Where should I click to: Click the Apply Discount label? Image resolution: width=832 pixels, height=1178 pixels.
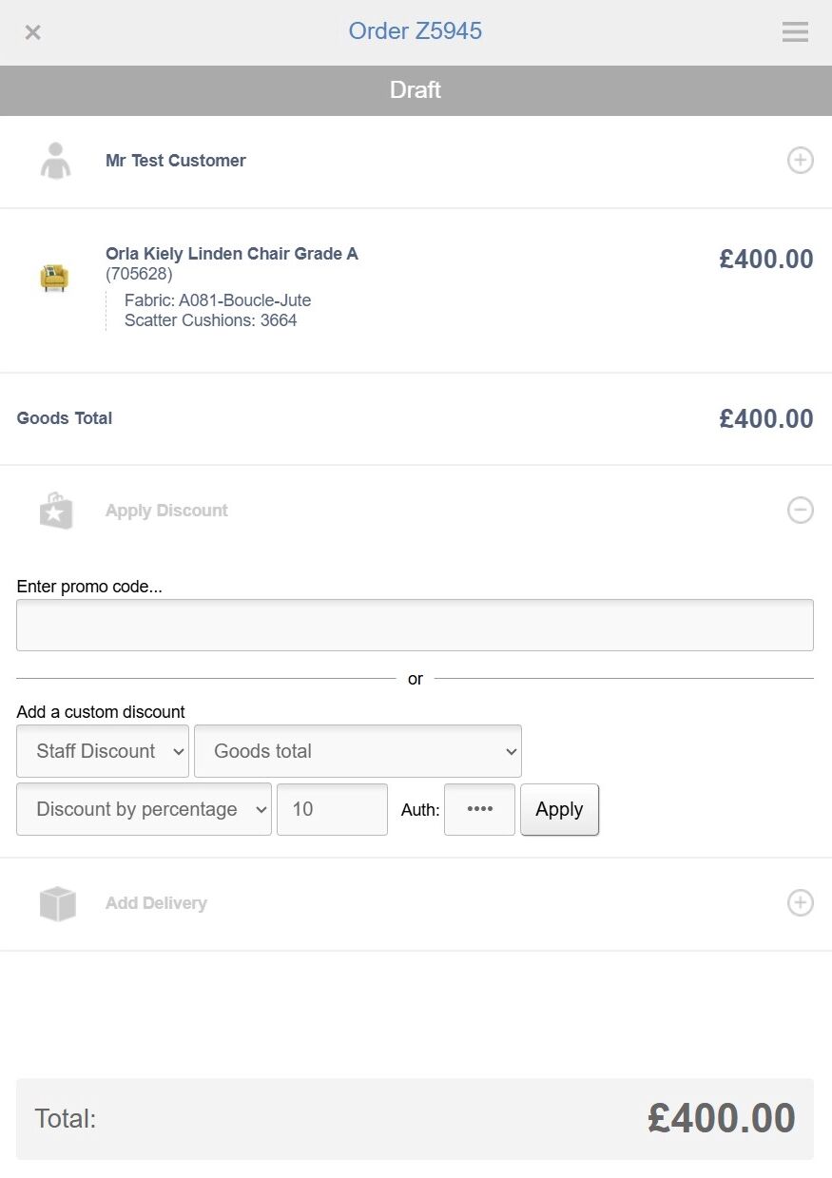[x=166, y=511]
